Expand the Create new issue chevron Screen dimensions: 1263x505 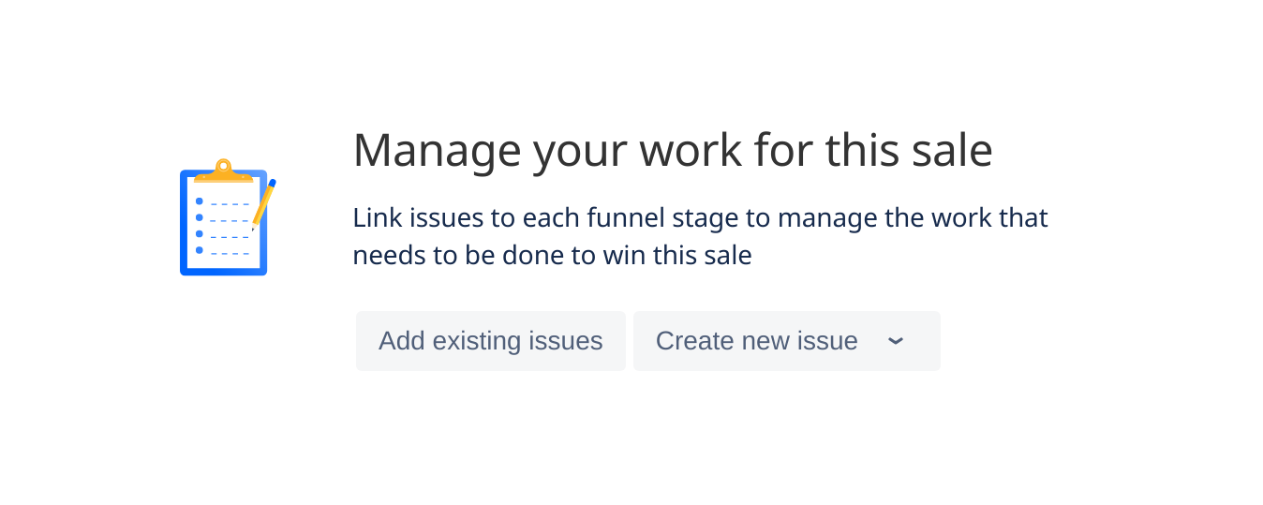896,341
